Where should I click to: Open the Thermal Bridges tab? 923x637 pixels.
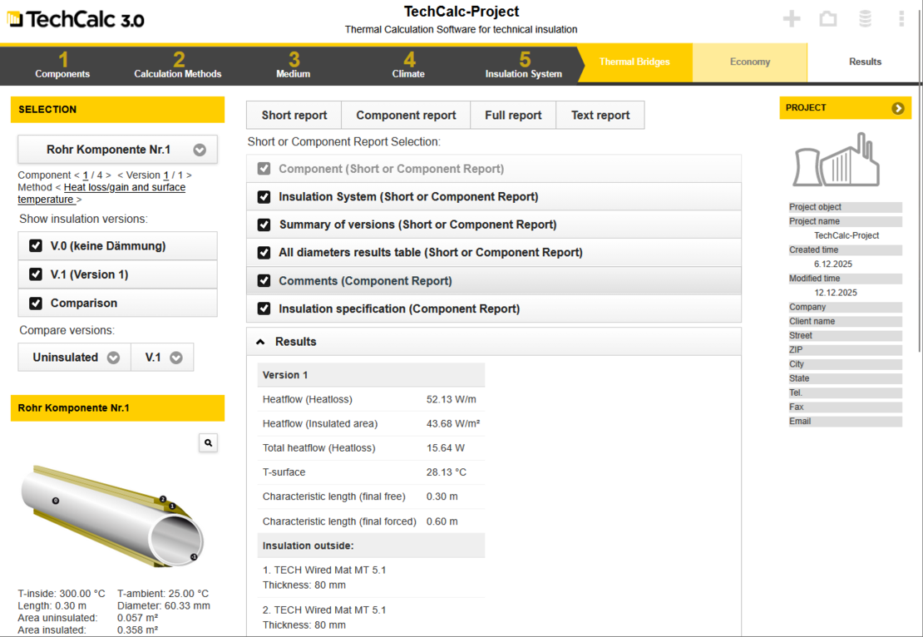[634, 62]
